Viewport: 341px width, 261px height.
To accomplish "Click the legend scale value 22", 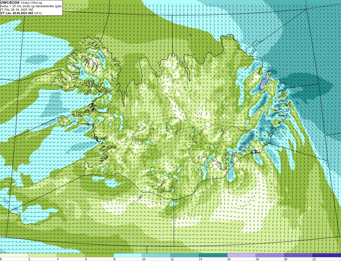I will pos(314,259).
